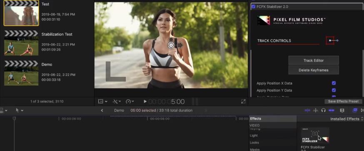Toggle the headphones solo icon
Screen dimensions: 364x151
pos(323,110)
